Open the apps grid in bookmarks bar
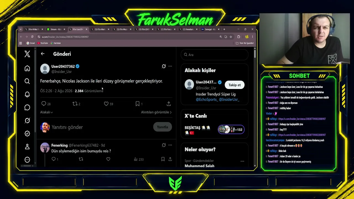This screenshot has width=354, height=199. (x=20, y=43)
